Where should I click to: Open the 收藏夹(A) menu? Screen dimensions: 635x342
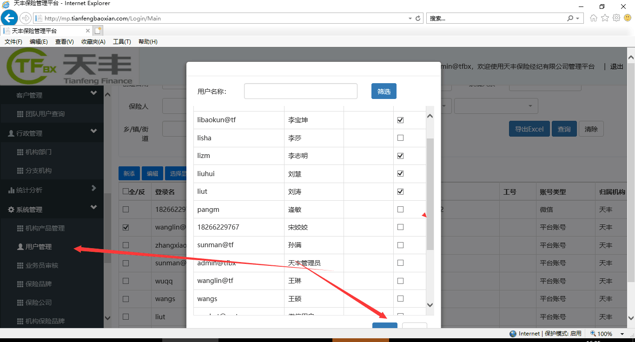pos(93,42)
